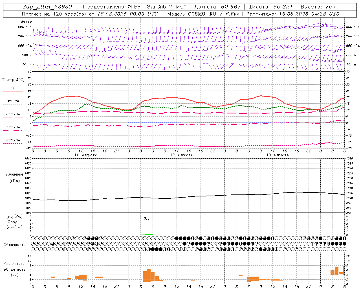Click the 'Модель COSMO-RU / 6.6км' text

tap(203, 14)
